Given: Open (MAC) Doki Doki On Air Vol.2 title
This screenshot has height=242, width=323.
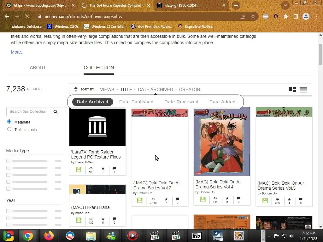Looking at the screenshot, I should pos(157,185).
